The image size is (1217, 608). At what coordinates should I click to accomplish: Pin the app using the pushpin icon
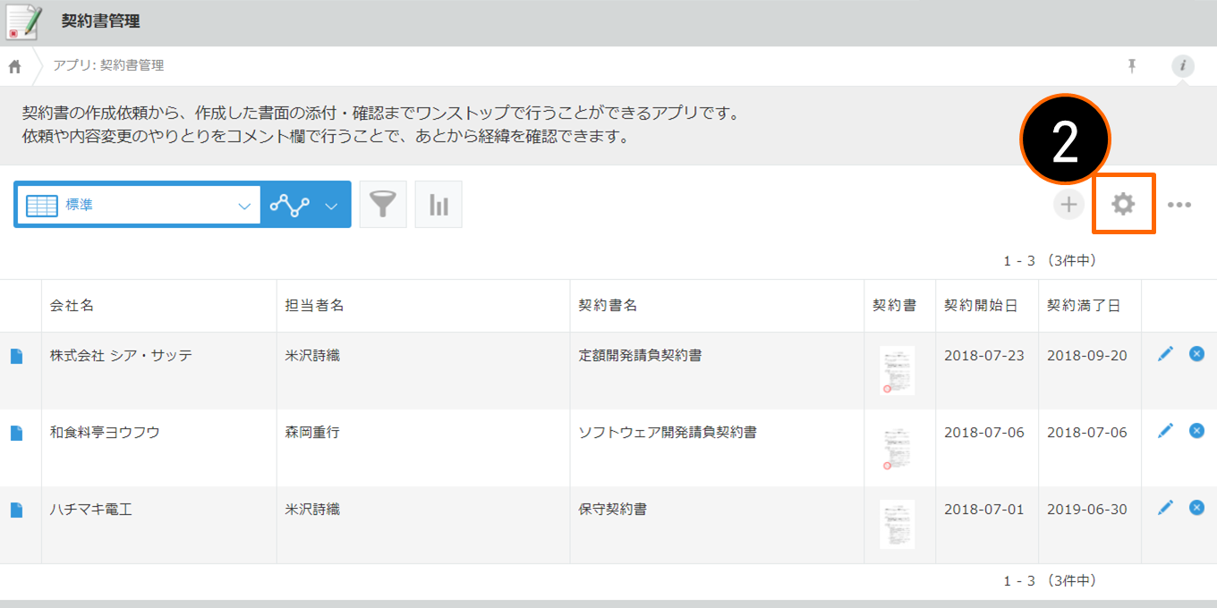(1132, 65)
